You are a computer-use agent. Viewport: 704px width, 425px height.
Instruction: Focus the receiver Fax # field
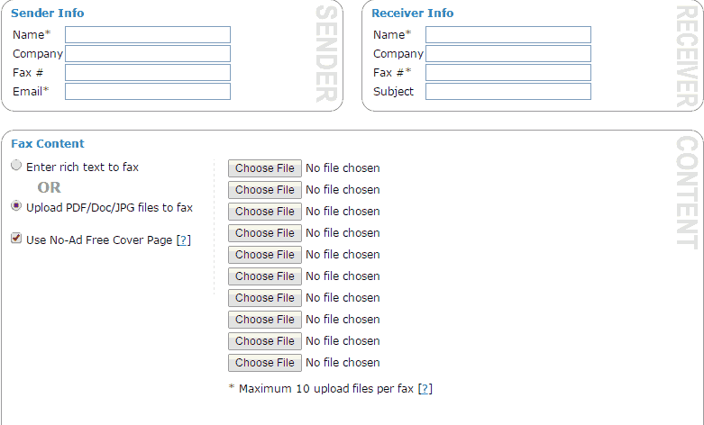(x=508, y=73)
